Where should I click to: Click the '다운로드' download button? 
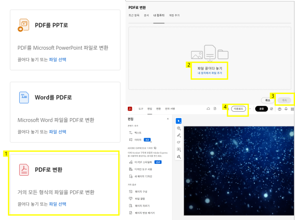pos(238,109)
